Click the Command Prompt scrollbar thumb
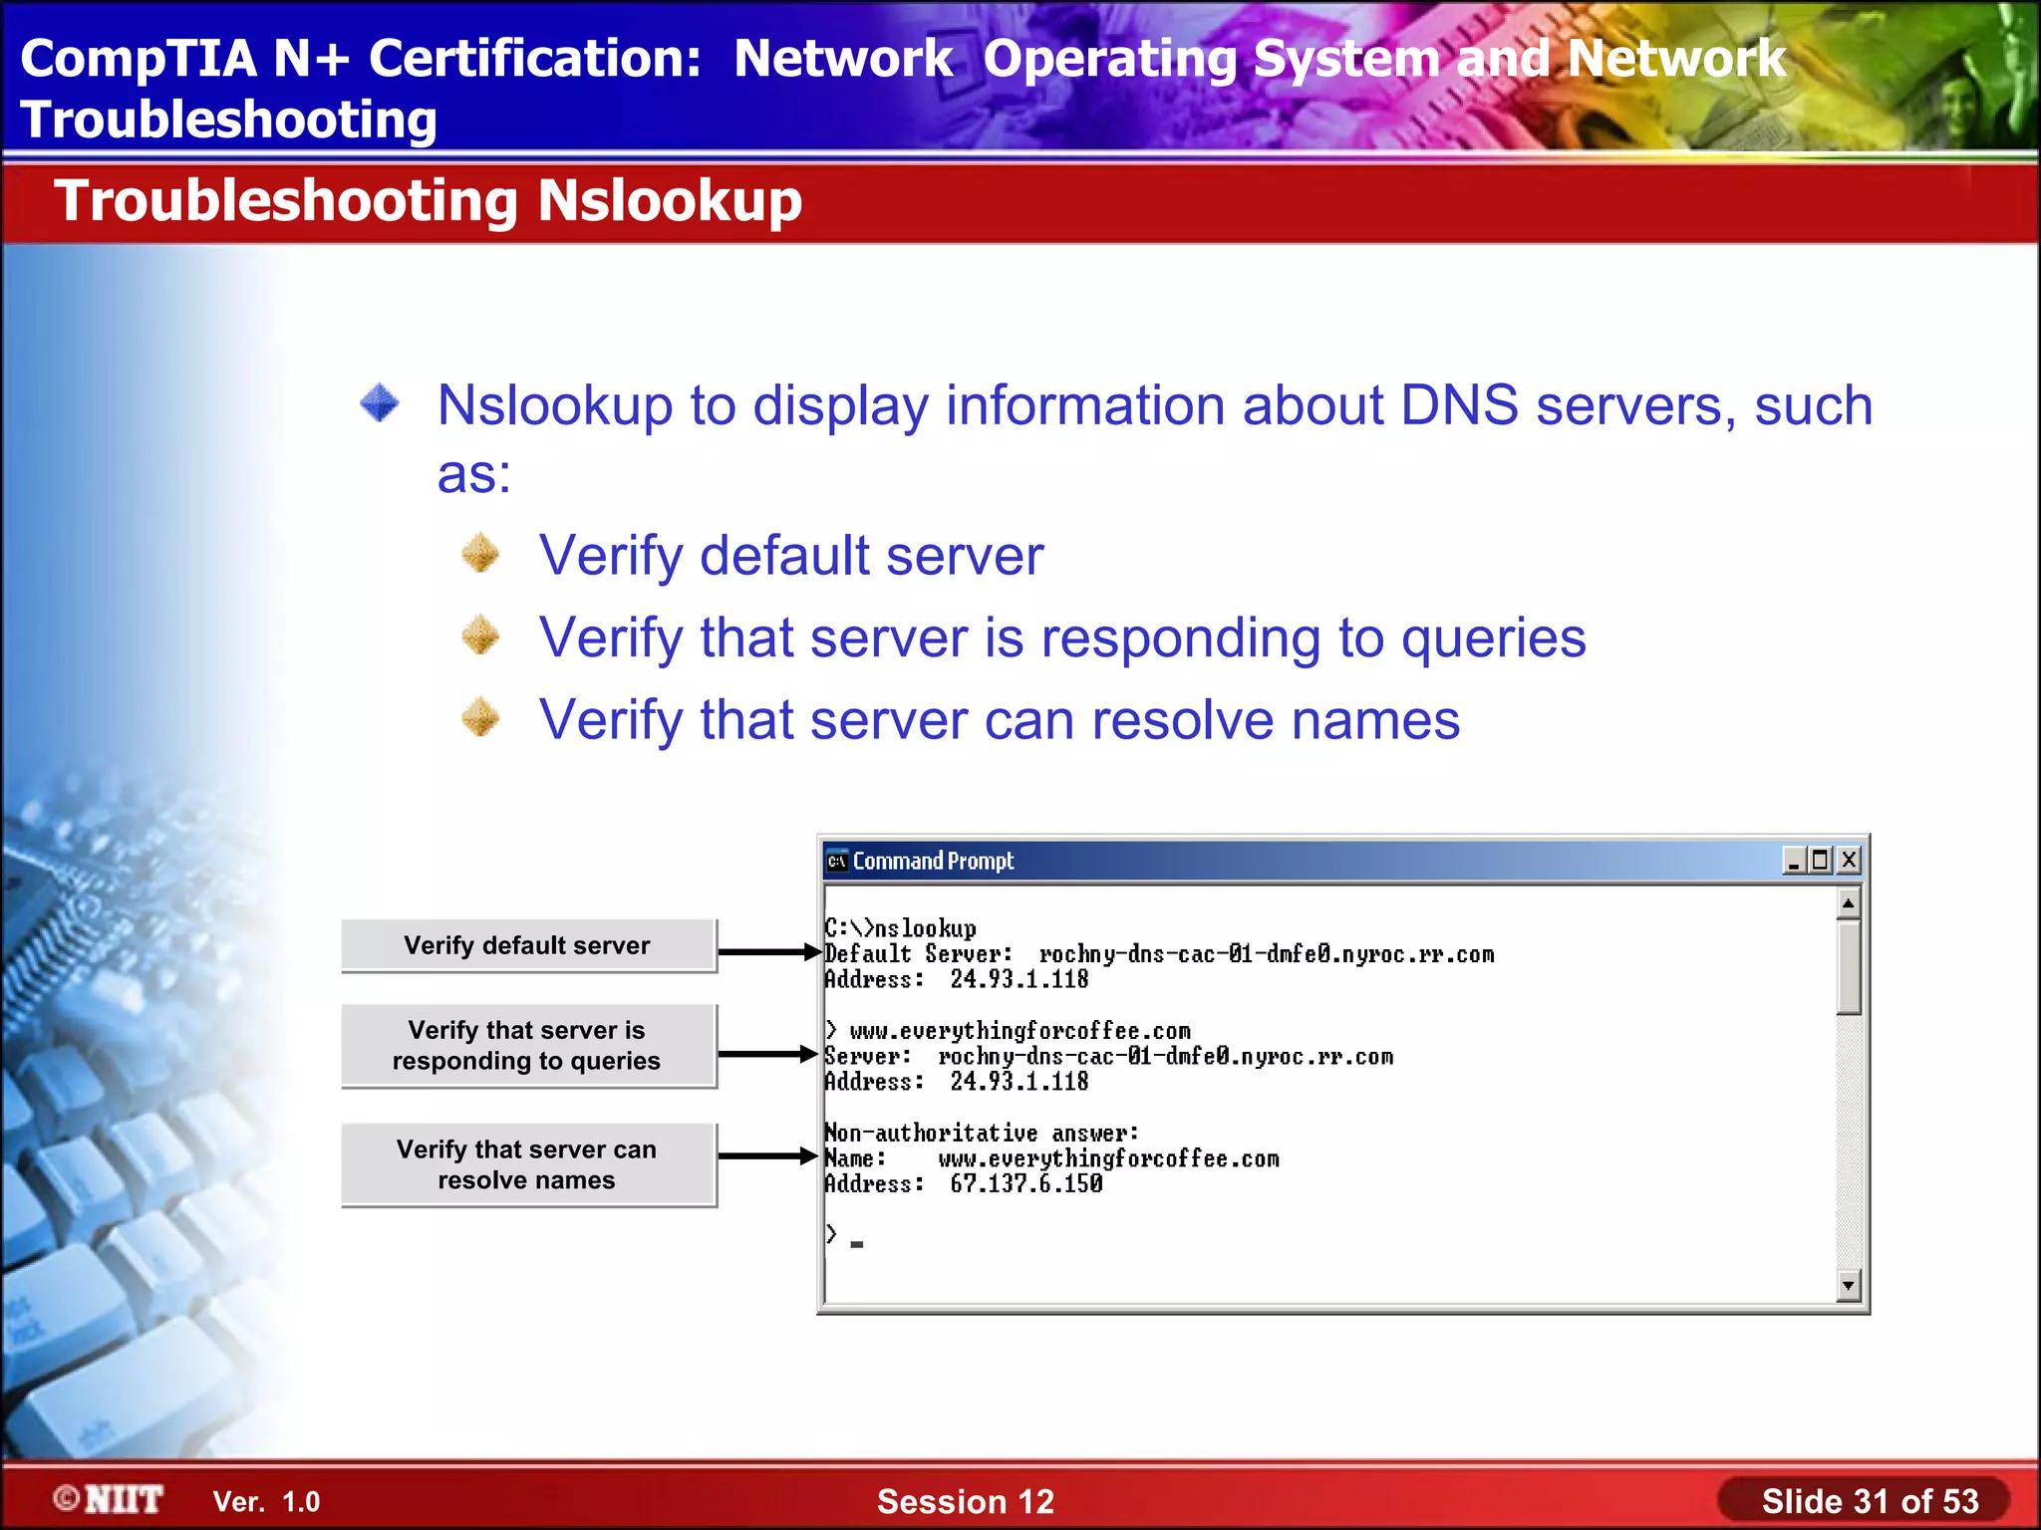The image size is (2041, 1530). 1848,966
